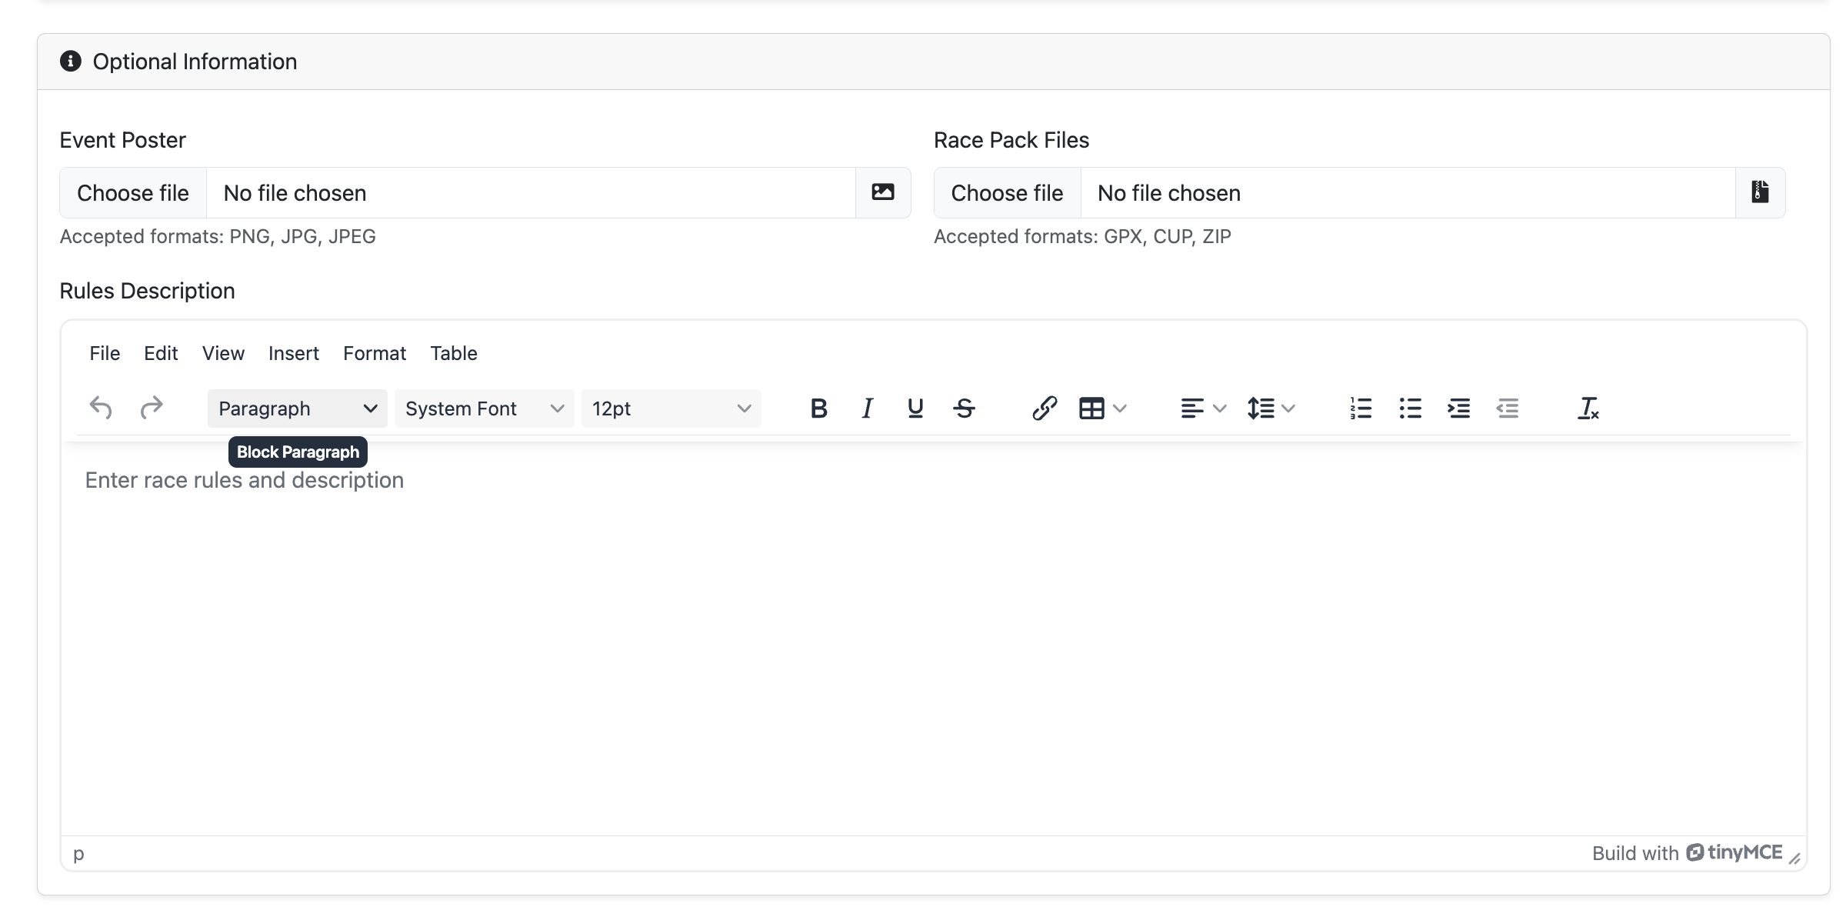
Task: Click the Insert Link icon
Action: tap(1042, 407)
